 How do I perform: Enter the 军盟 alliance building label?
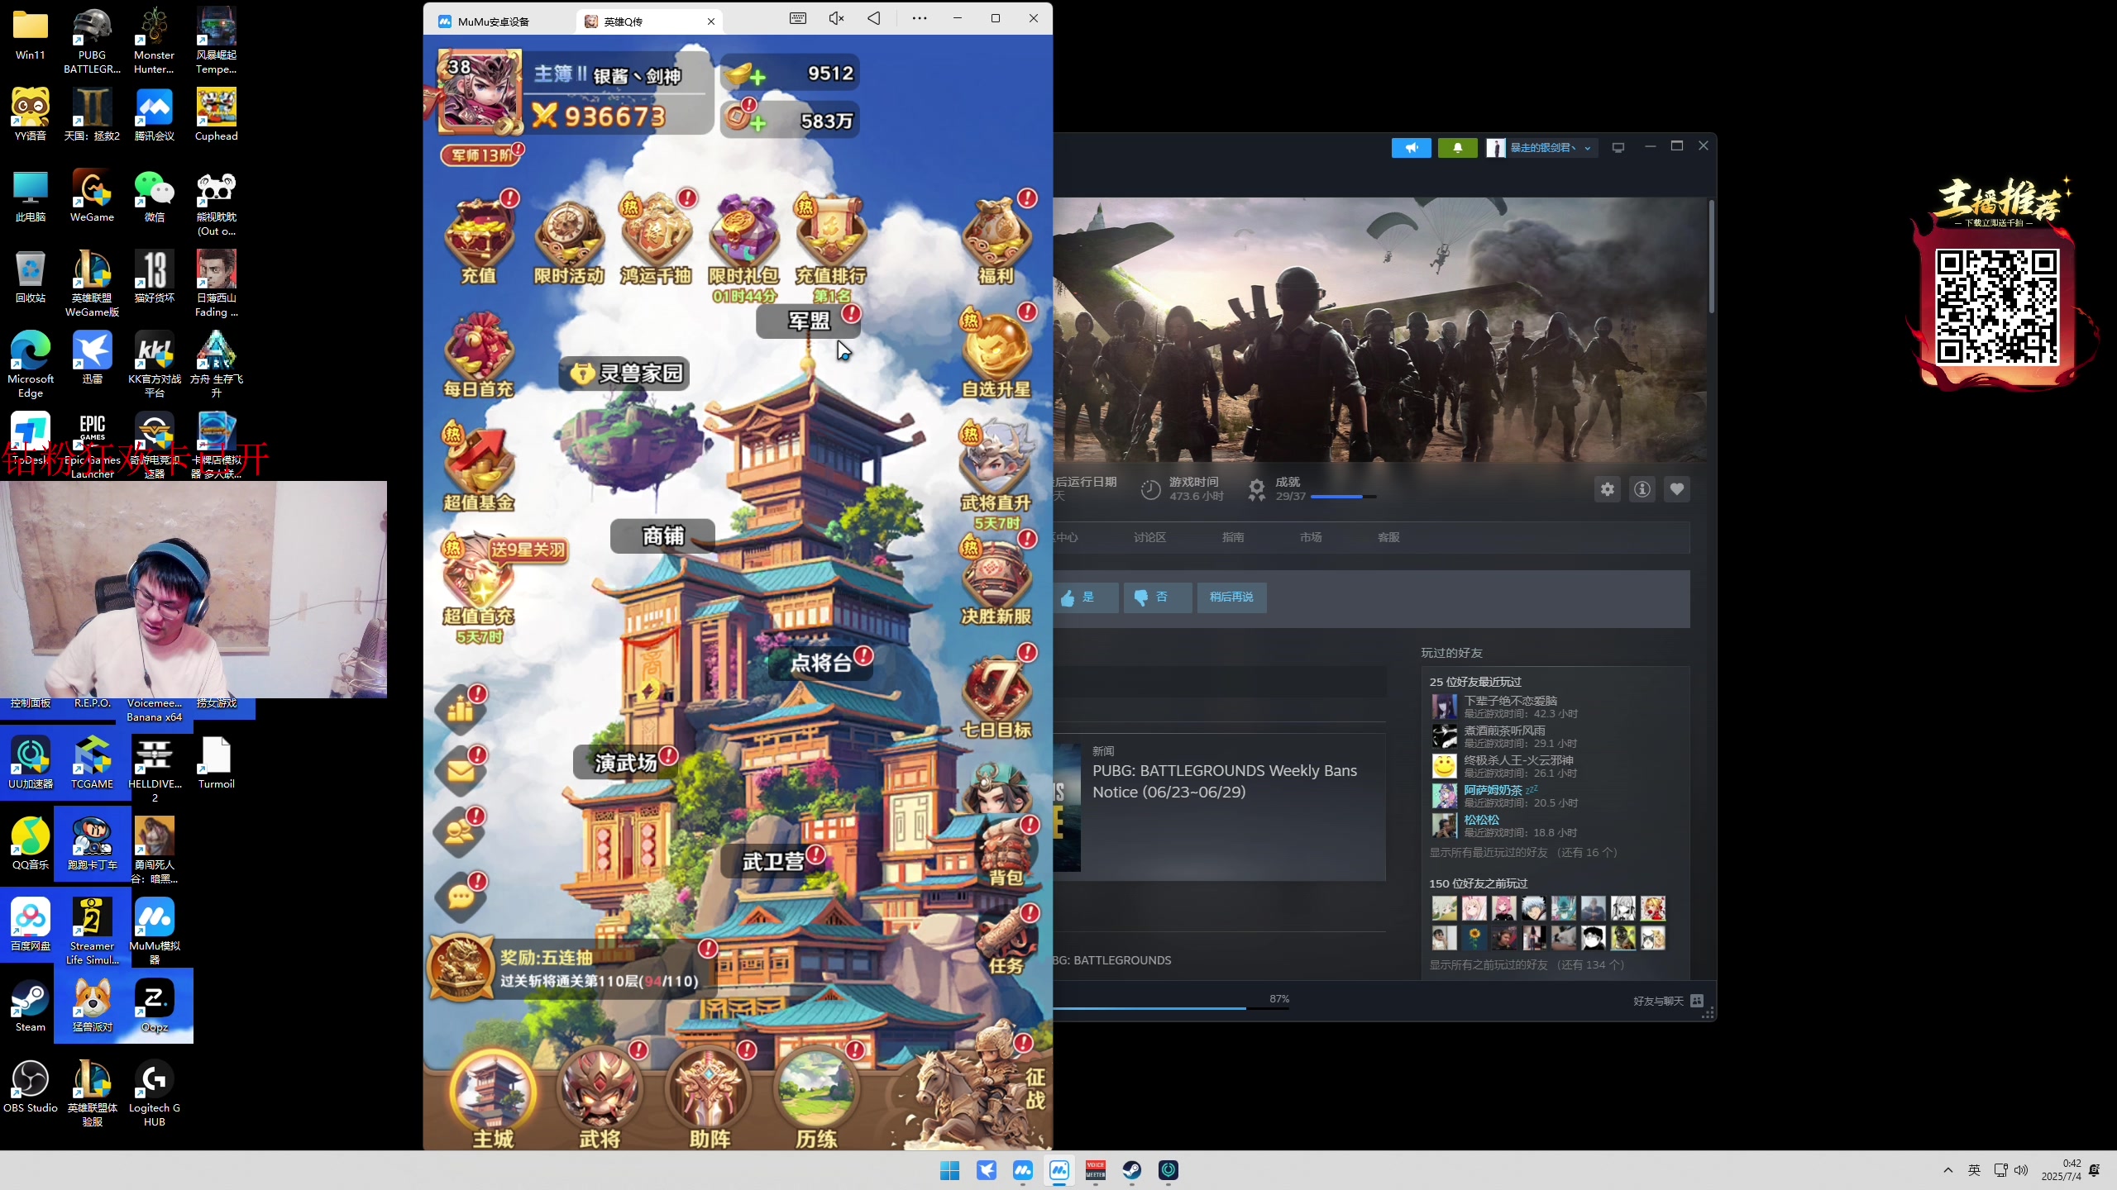tap(808, 321)
